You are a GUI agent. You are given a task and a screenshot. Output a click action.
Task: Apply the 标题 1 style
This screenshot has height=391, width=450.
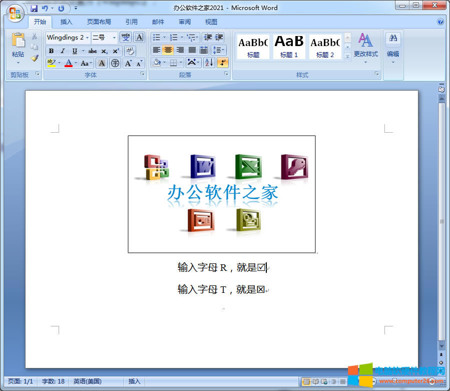[289, 47]
